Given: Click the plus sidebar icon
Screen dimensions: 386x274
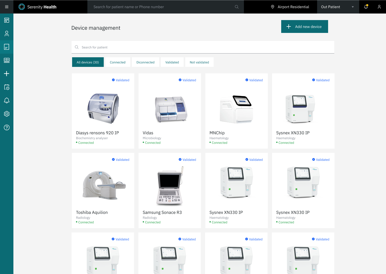Looking at the screenshot, I should [x=7, y=74].
